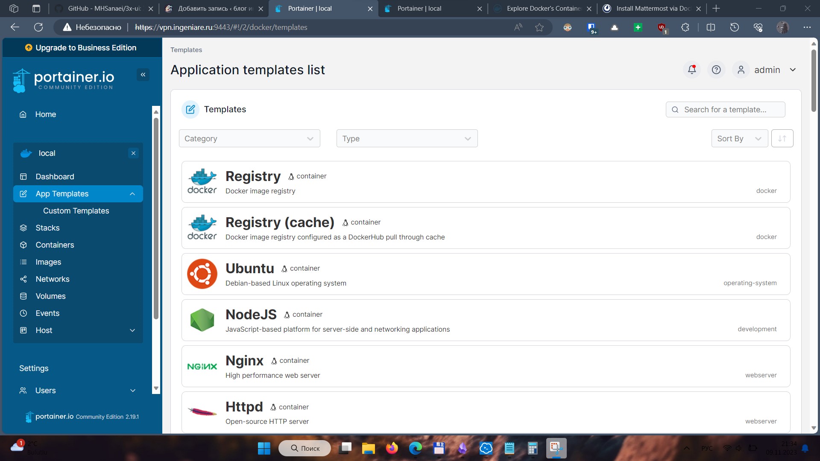Select the Nginx template title
Viewport: 820px width, 461px height.
244,360
